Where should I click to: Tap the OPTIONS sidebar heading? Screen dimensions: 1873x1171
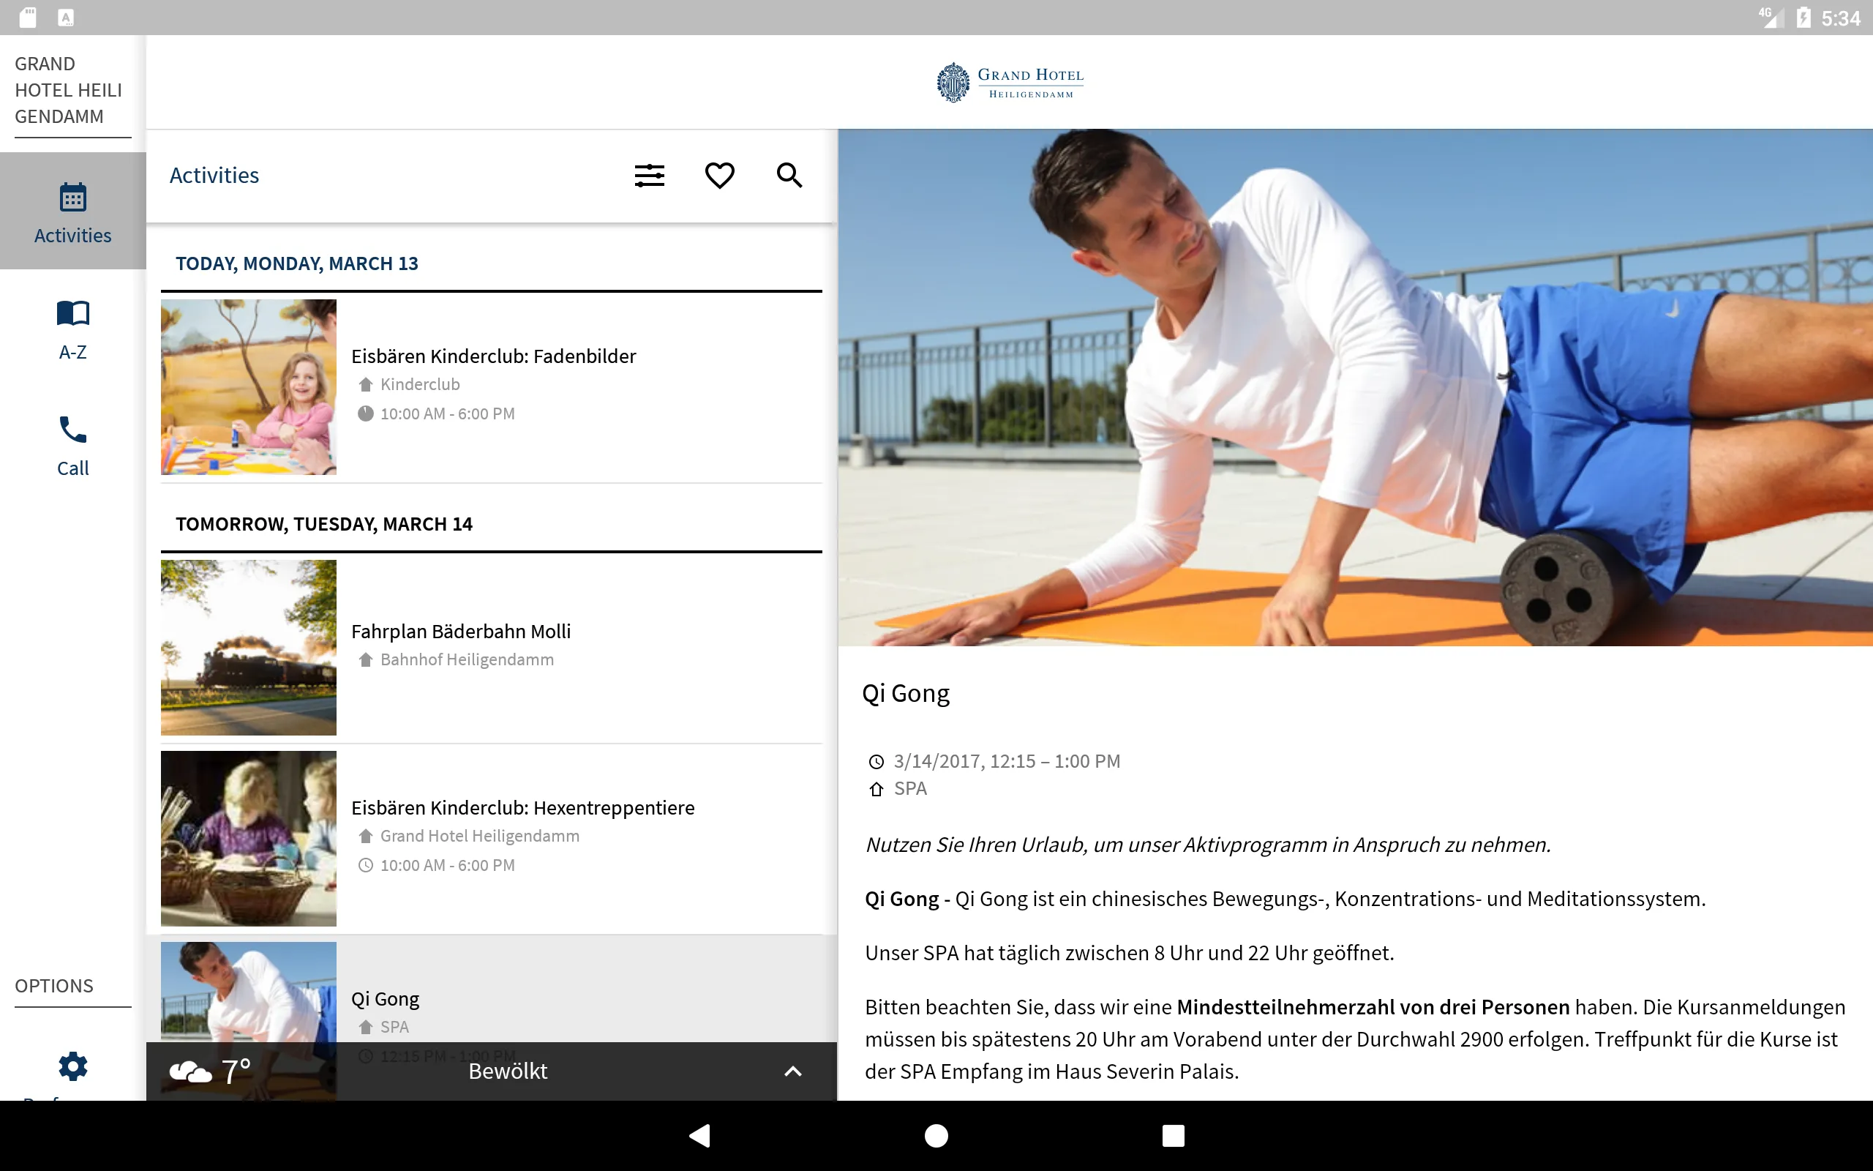point(54,986)
